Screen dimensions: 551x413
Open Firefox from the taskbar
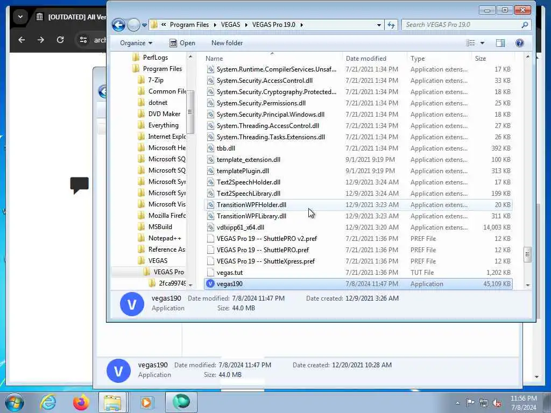coord(81,402)
